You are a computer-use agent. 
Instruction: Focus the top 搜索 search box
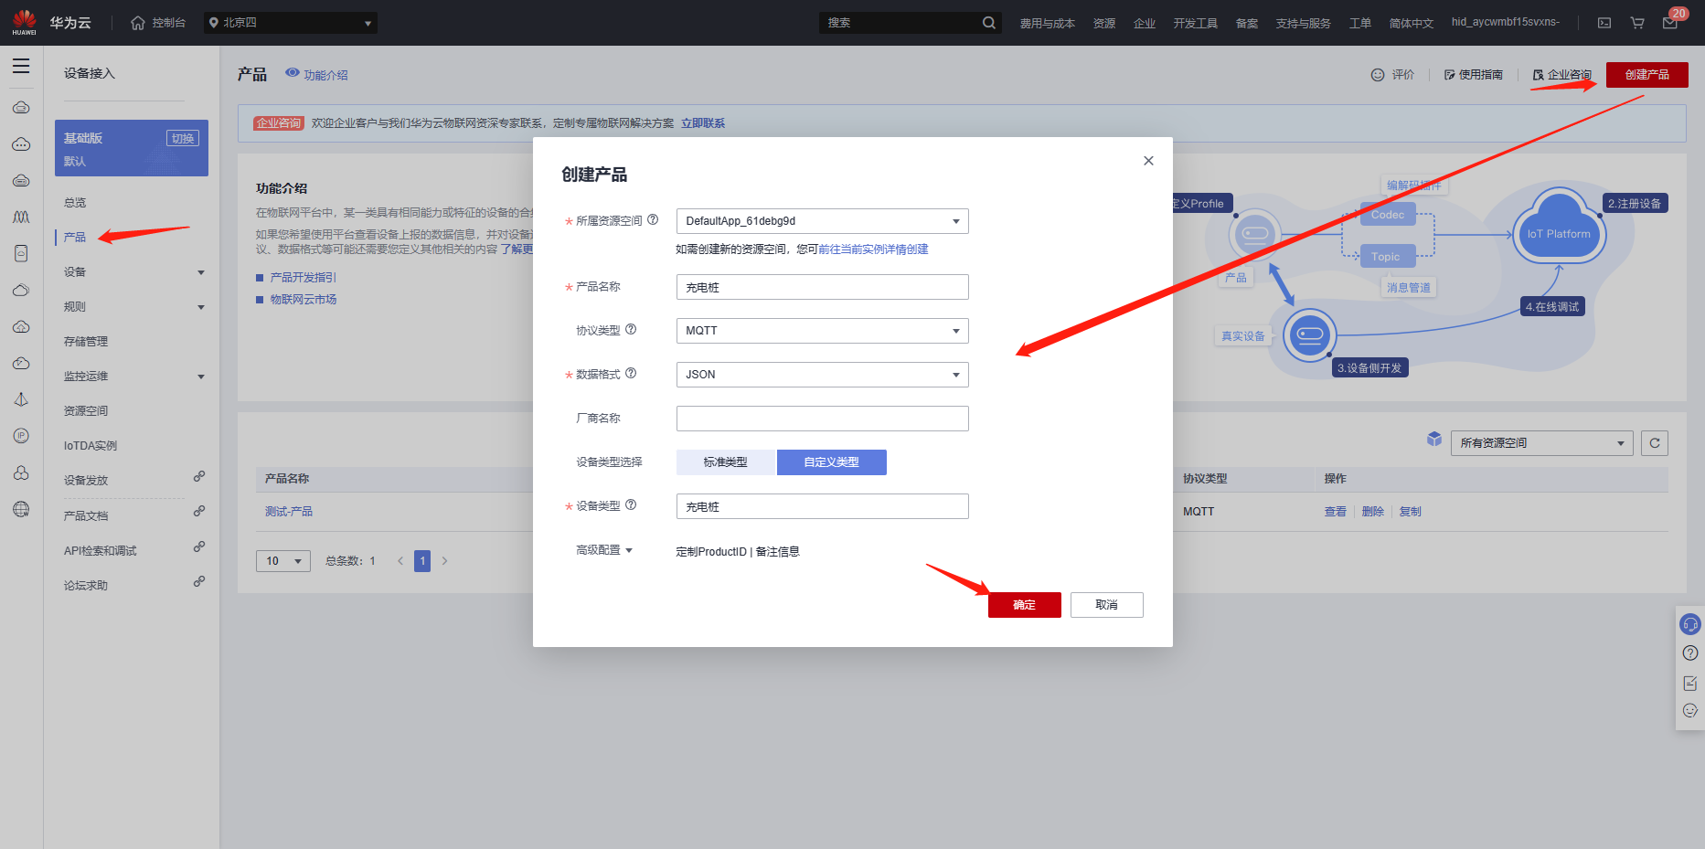click(900, 23)
